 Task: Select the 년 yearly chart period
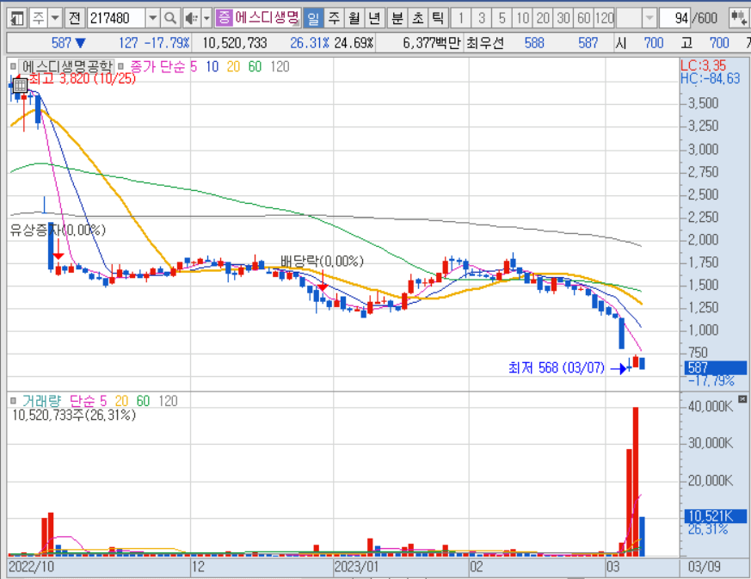[375, 19]
